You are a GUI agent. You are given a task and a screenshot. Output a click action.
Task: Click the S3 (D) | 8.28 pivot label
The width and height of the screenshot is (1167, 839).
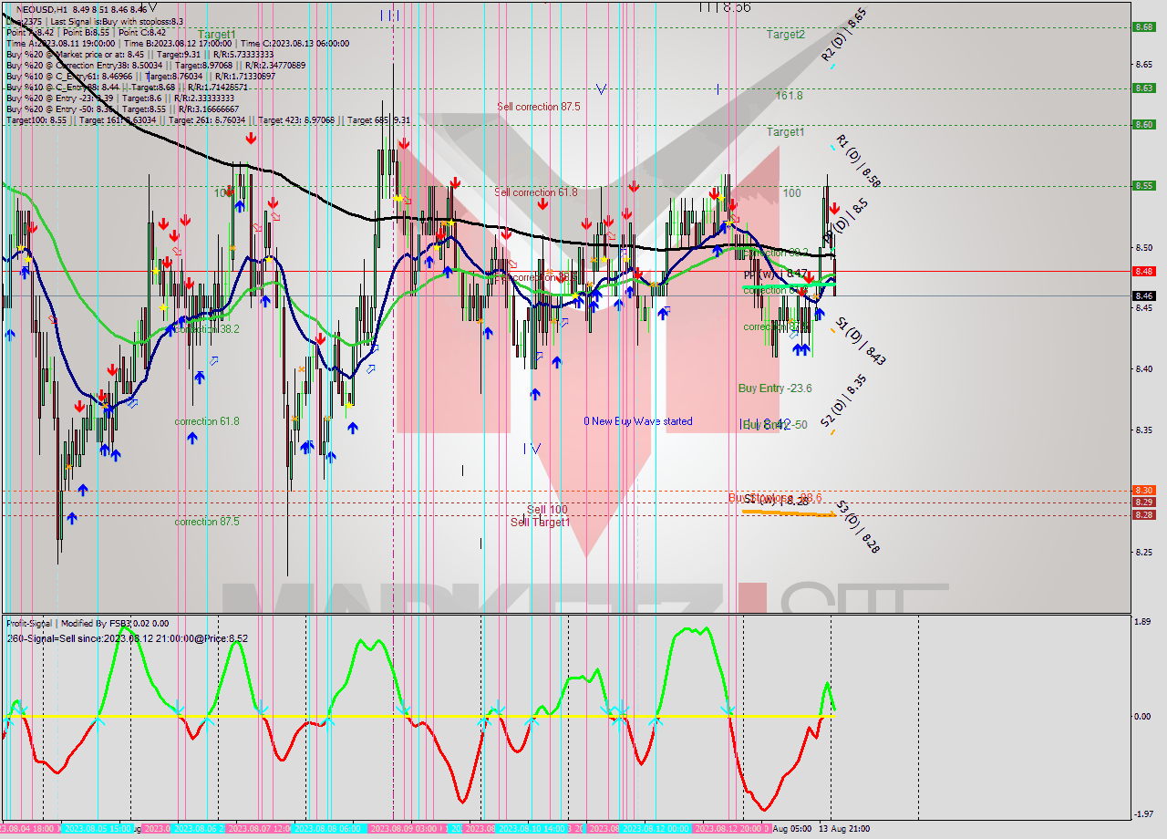tap(858, 528)
